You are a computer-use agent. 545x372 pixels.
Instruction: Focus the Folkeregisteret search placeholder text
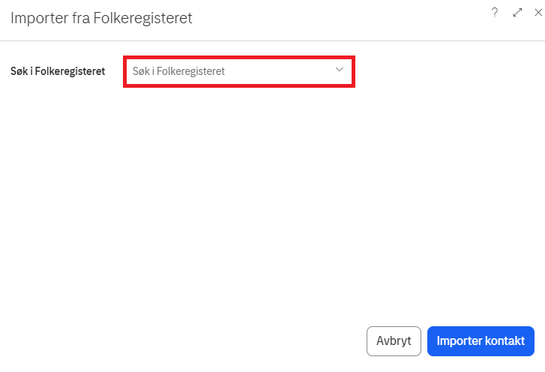coord(178,72)
